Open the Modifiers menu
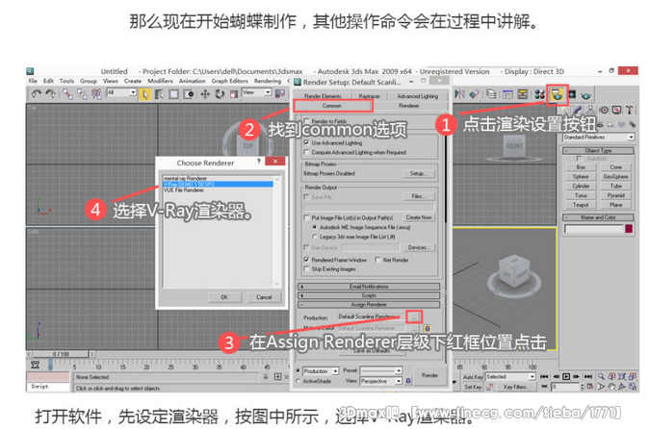Screen dimensions: 649x429 click(x=160, y=81)
